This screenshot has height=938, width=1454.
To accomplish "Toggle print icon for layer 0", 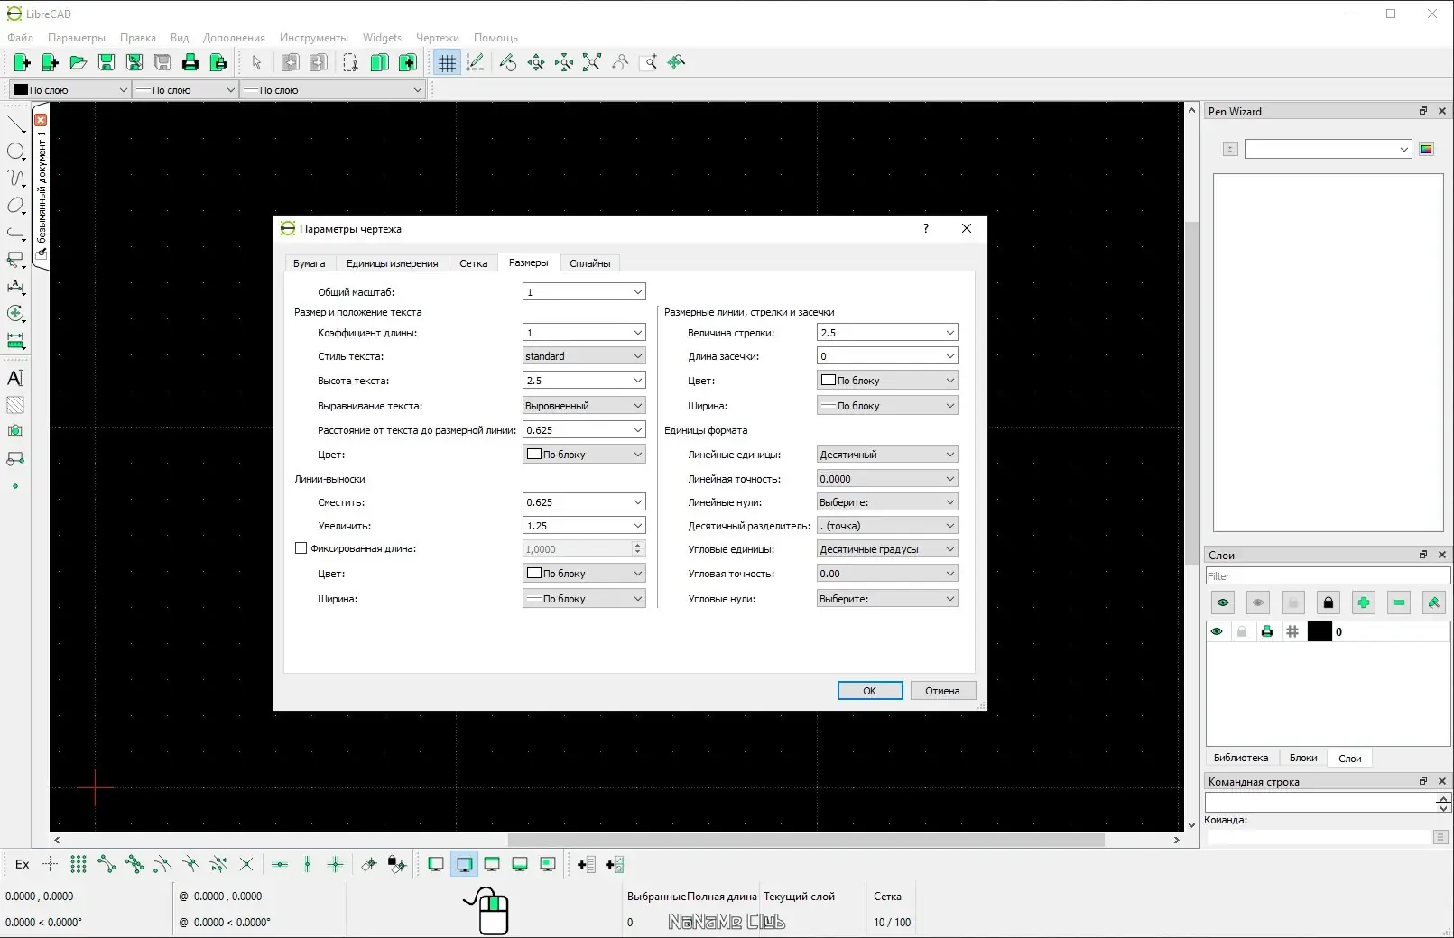I will [x=1267, y=631].
